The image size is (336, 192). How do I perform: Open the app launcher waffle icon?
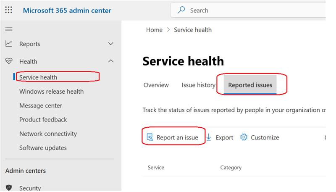click(8, 10)
